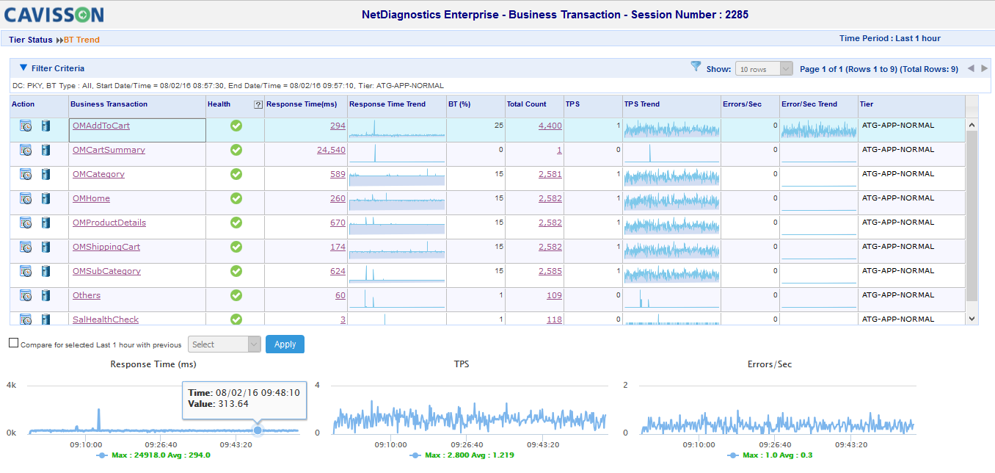The height and width of the screenshot is (473, 995).
Task: Toggle Errors/Sec chart legend Max 1.0
Action: (770, 455)
